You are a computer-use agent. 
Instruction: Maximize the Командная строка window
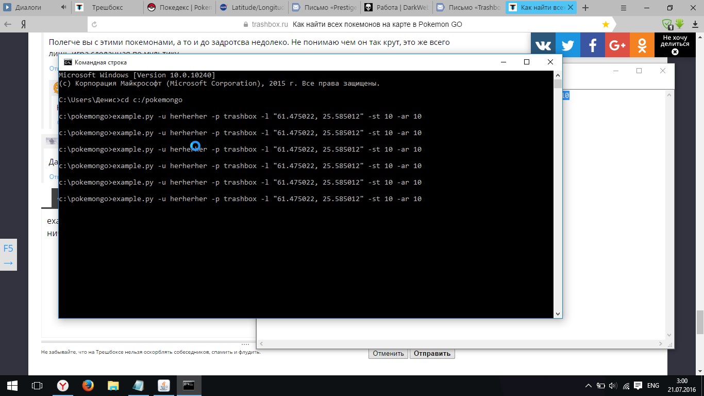pyautogui.click(x=526, y=62)
